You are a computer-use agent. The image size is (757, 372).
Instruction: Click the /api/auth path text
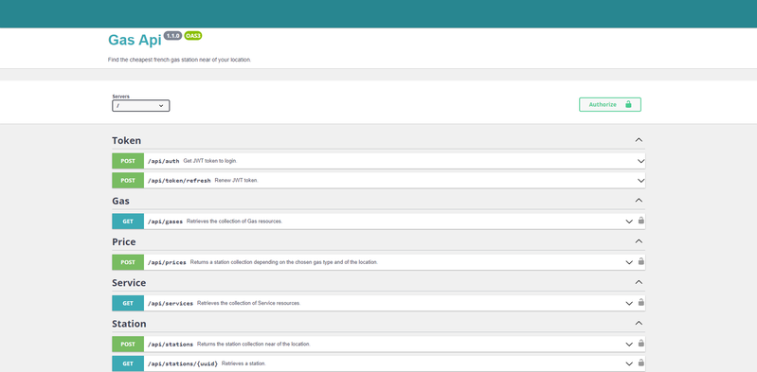164,161
